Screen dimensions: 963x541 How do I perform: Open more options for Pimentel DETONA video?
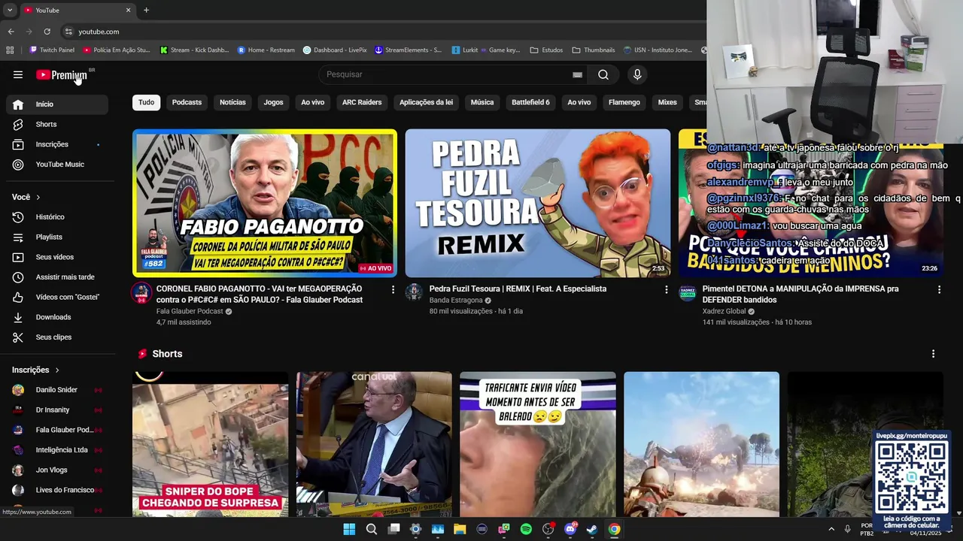coord(939,289)
